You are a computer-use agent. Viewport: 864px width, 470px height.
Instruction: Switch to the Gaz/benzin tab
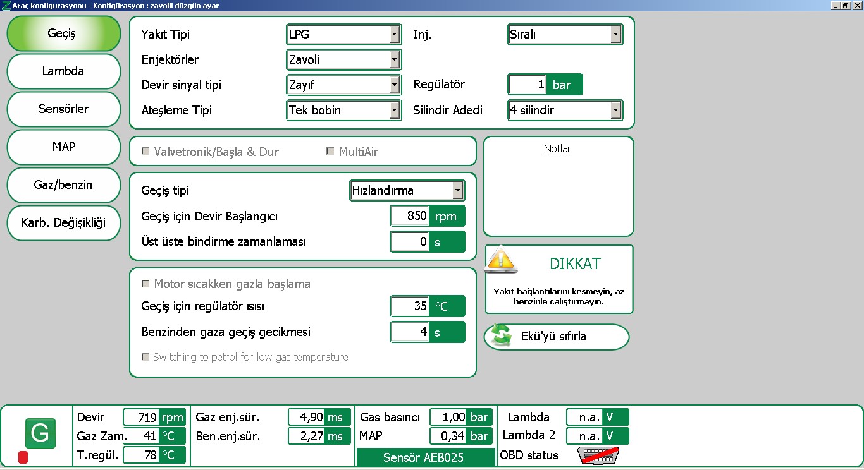click(63, 184)
